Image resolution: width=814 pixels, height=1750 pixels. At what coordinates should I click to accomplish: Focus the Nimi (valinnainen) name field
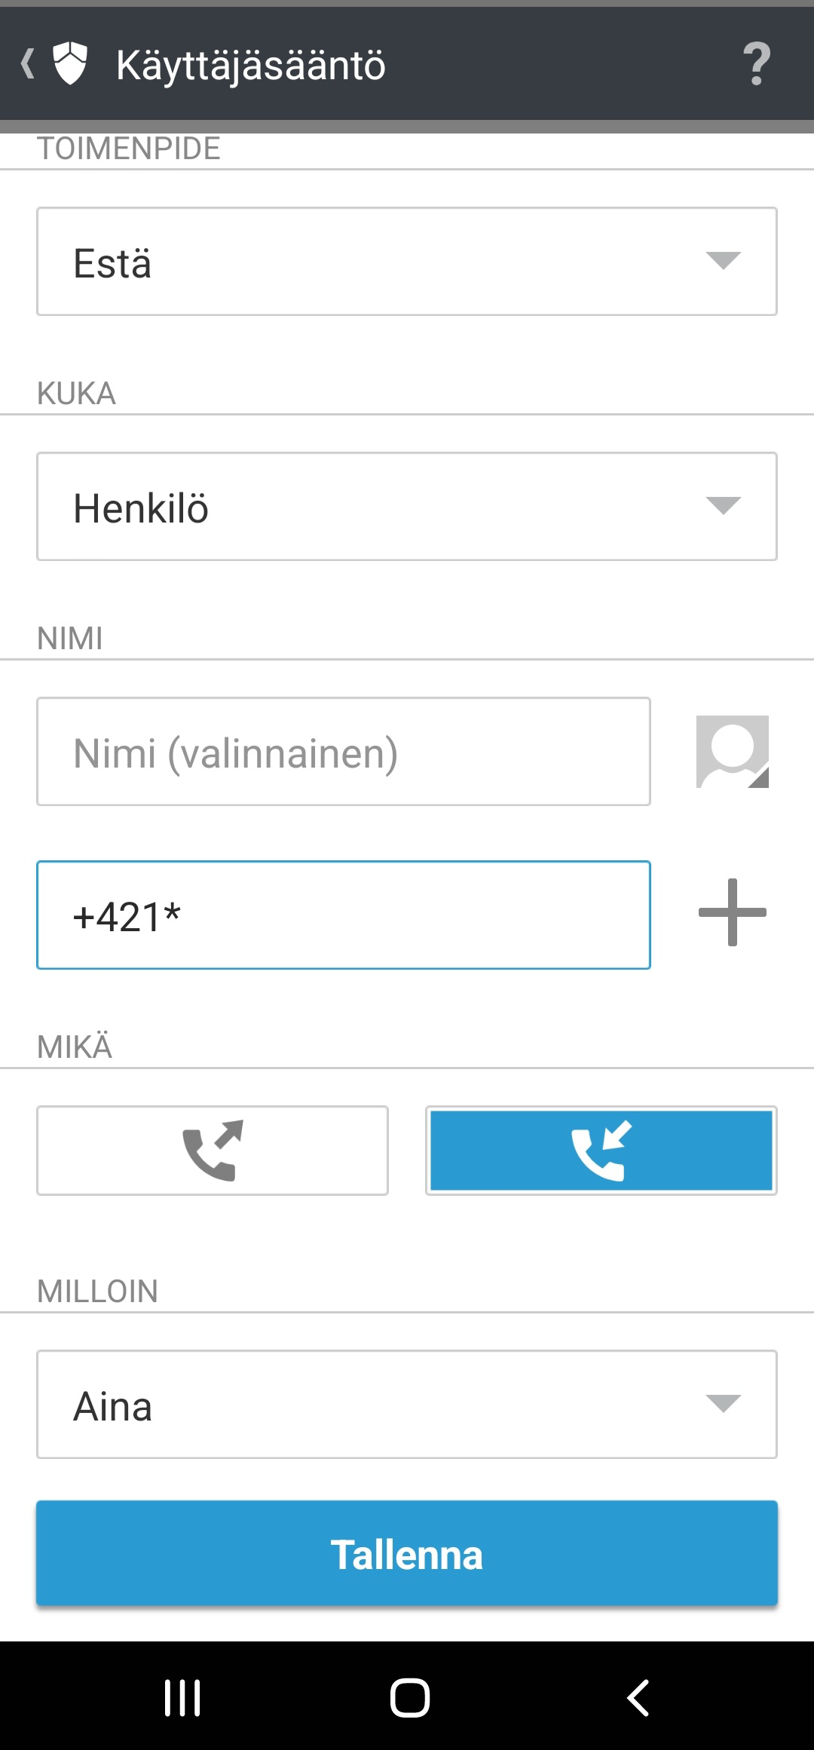click(x=344, y=752)
